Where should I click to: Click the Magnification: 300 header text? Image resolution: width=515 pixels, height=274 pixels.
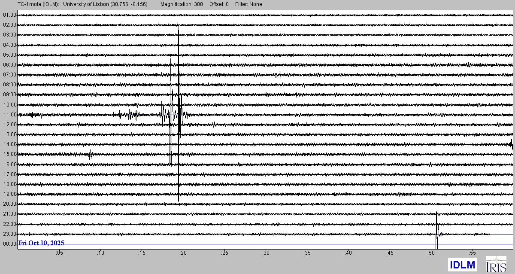coord(183,4)
